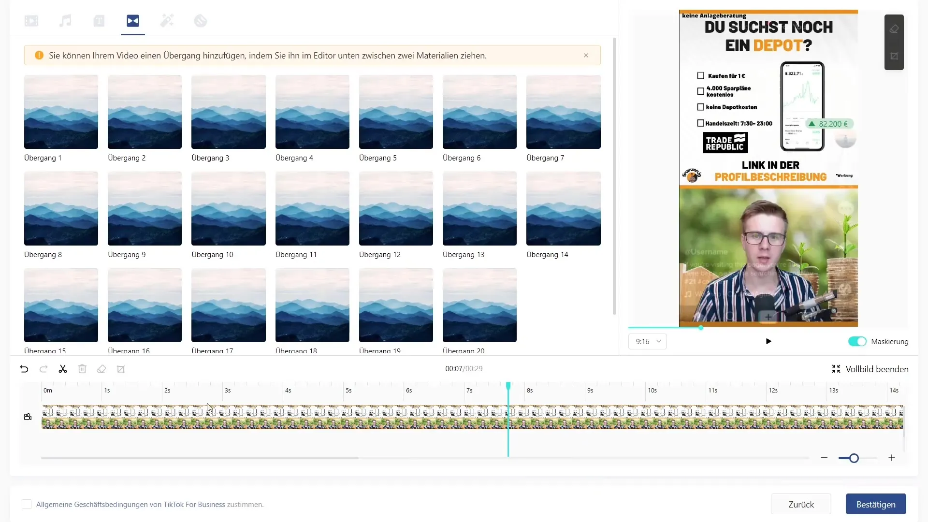This screenshot has width=928, height=522.
Task: Click the 5s mark on timeline ruler
Action: point(348,391)
